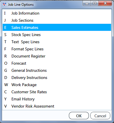Select General Instructions
Image resolution: width=114 pixels, height=123 pixels.
tap(57, 70)
